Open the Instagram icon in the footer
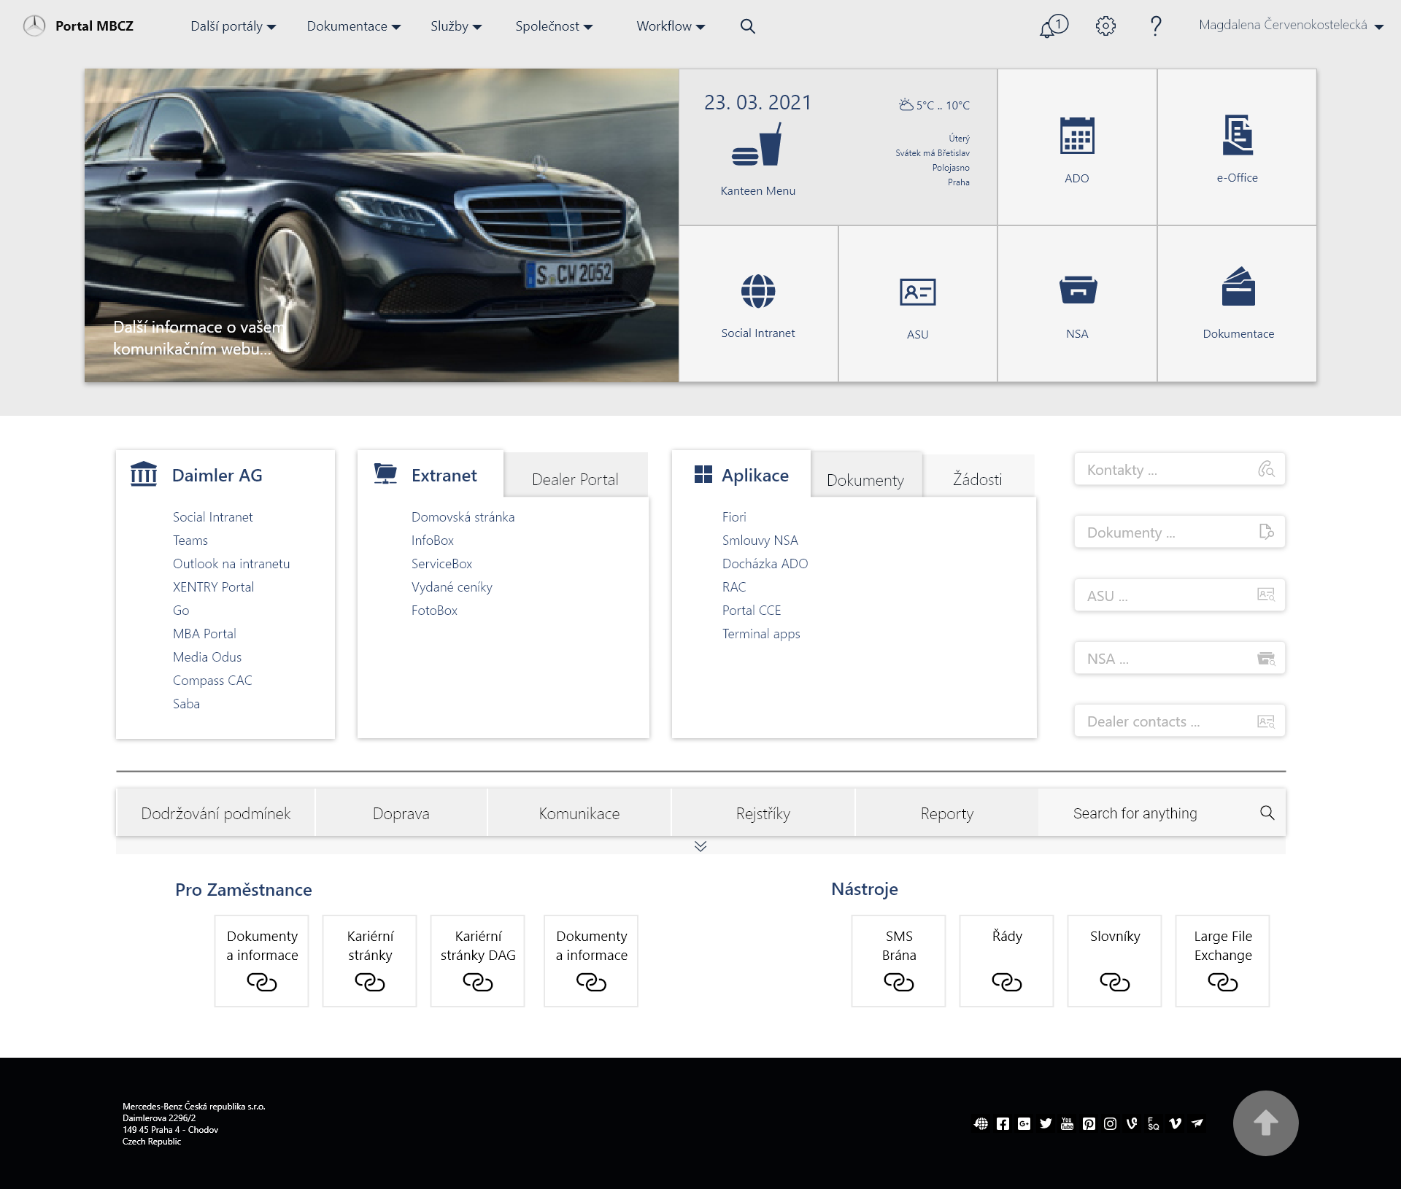 point(1110,1123)
